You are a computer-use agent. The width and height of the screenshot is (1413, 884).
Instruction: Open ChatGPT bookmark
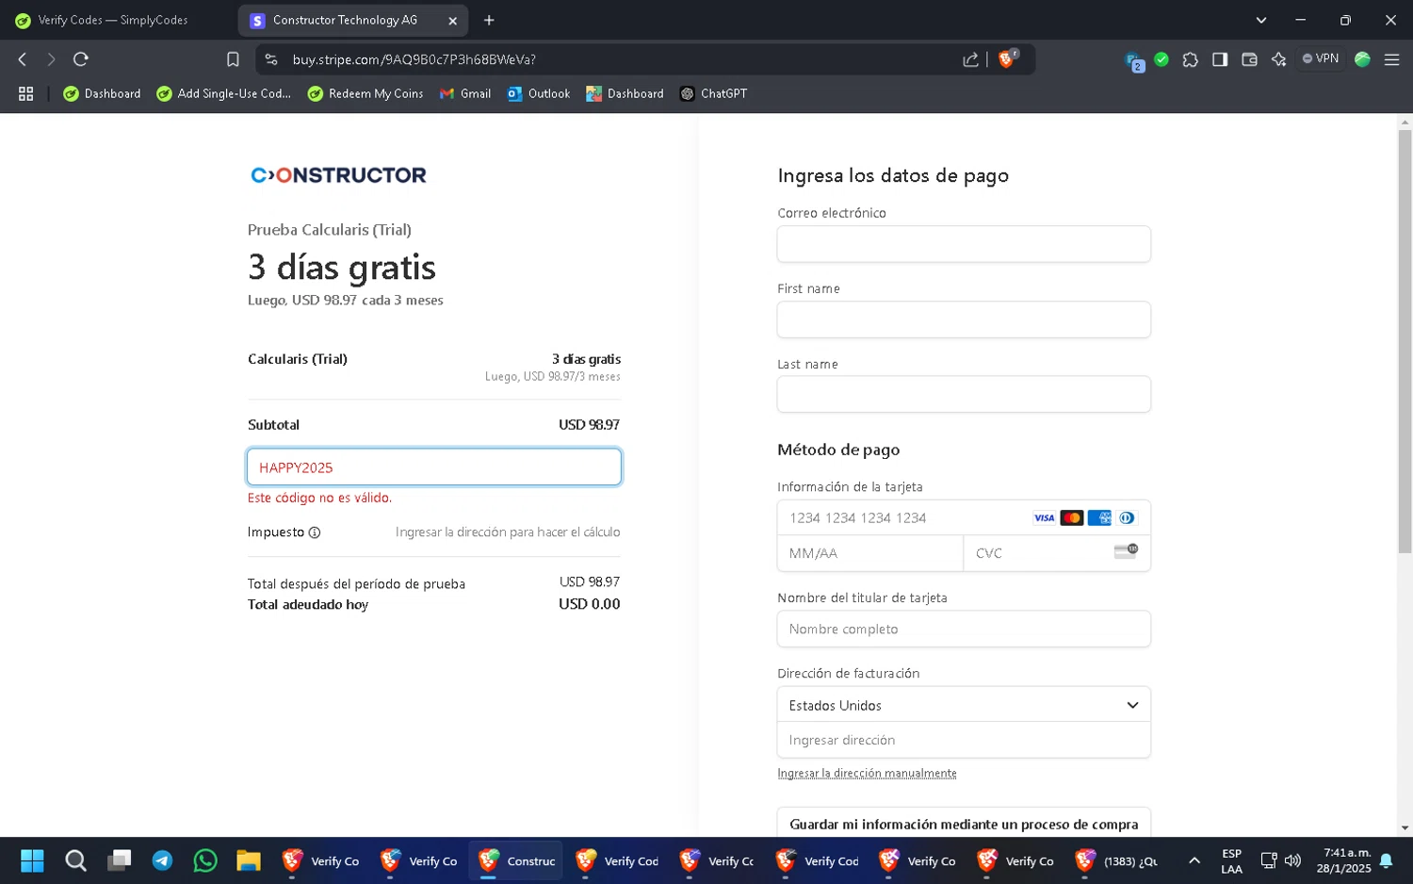(x=714, y=93)
